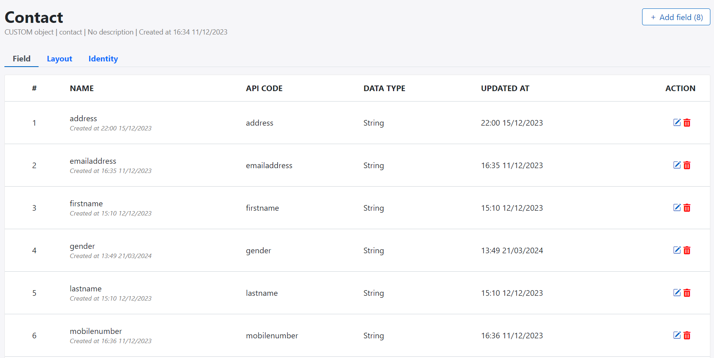Screen dimensions: 714x358
Task: Click the edit icon for address field
Action: (677, 122)
